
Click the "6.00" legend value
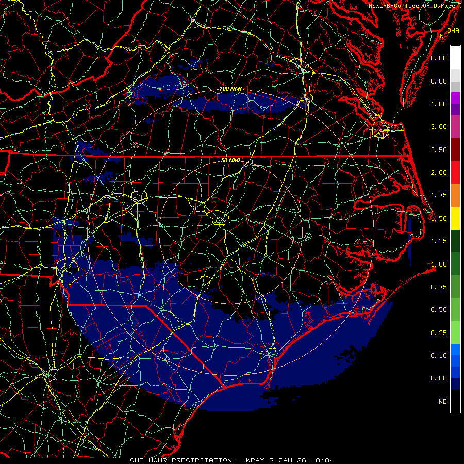pos(439,81)
